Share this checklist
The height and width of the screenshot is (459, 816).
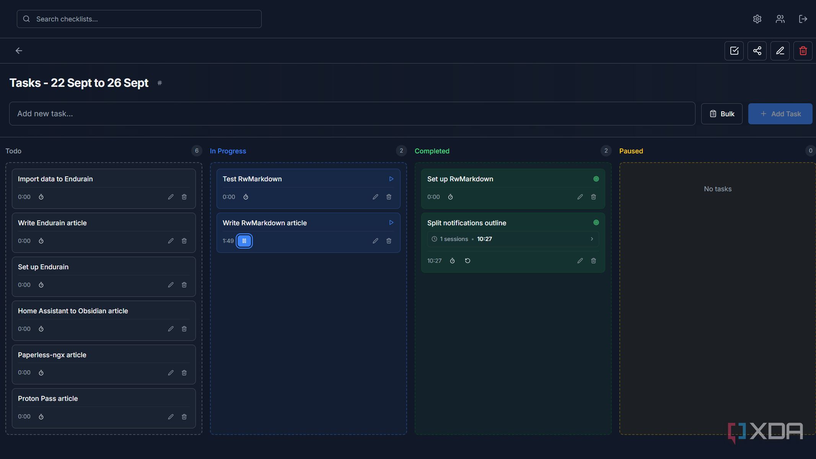tap(757, 51)
